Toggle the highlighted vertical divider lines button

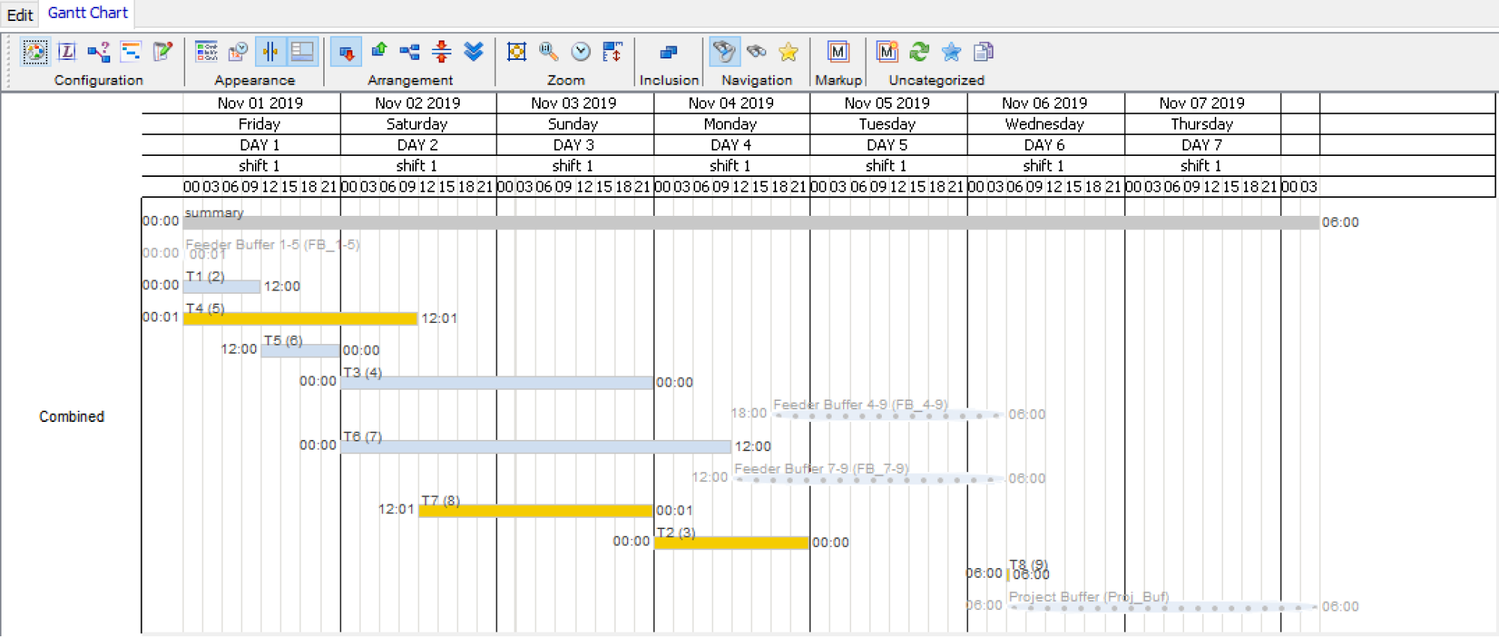point(270,52)
